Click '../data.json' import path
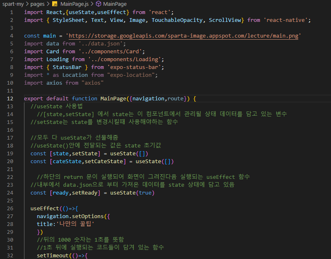The image size is (331, 259). 101,44
